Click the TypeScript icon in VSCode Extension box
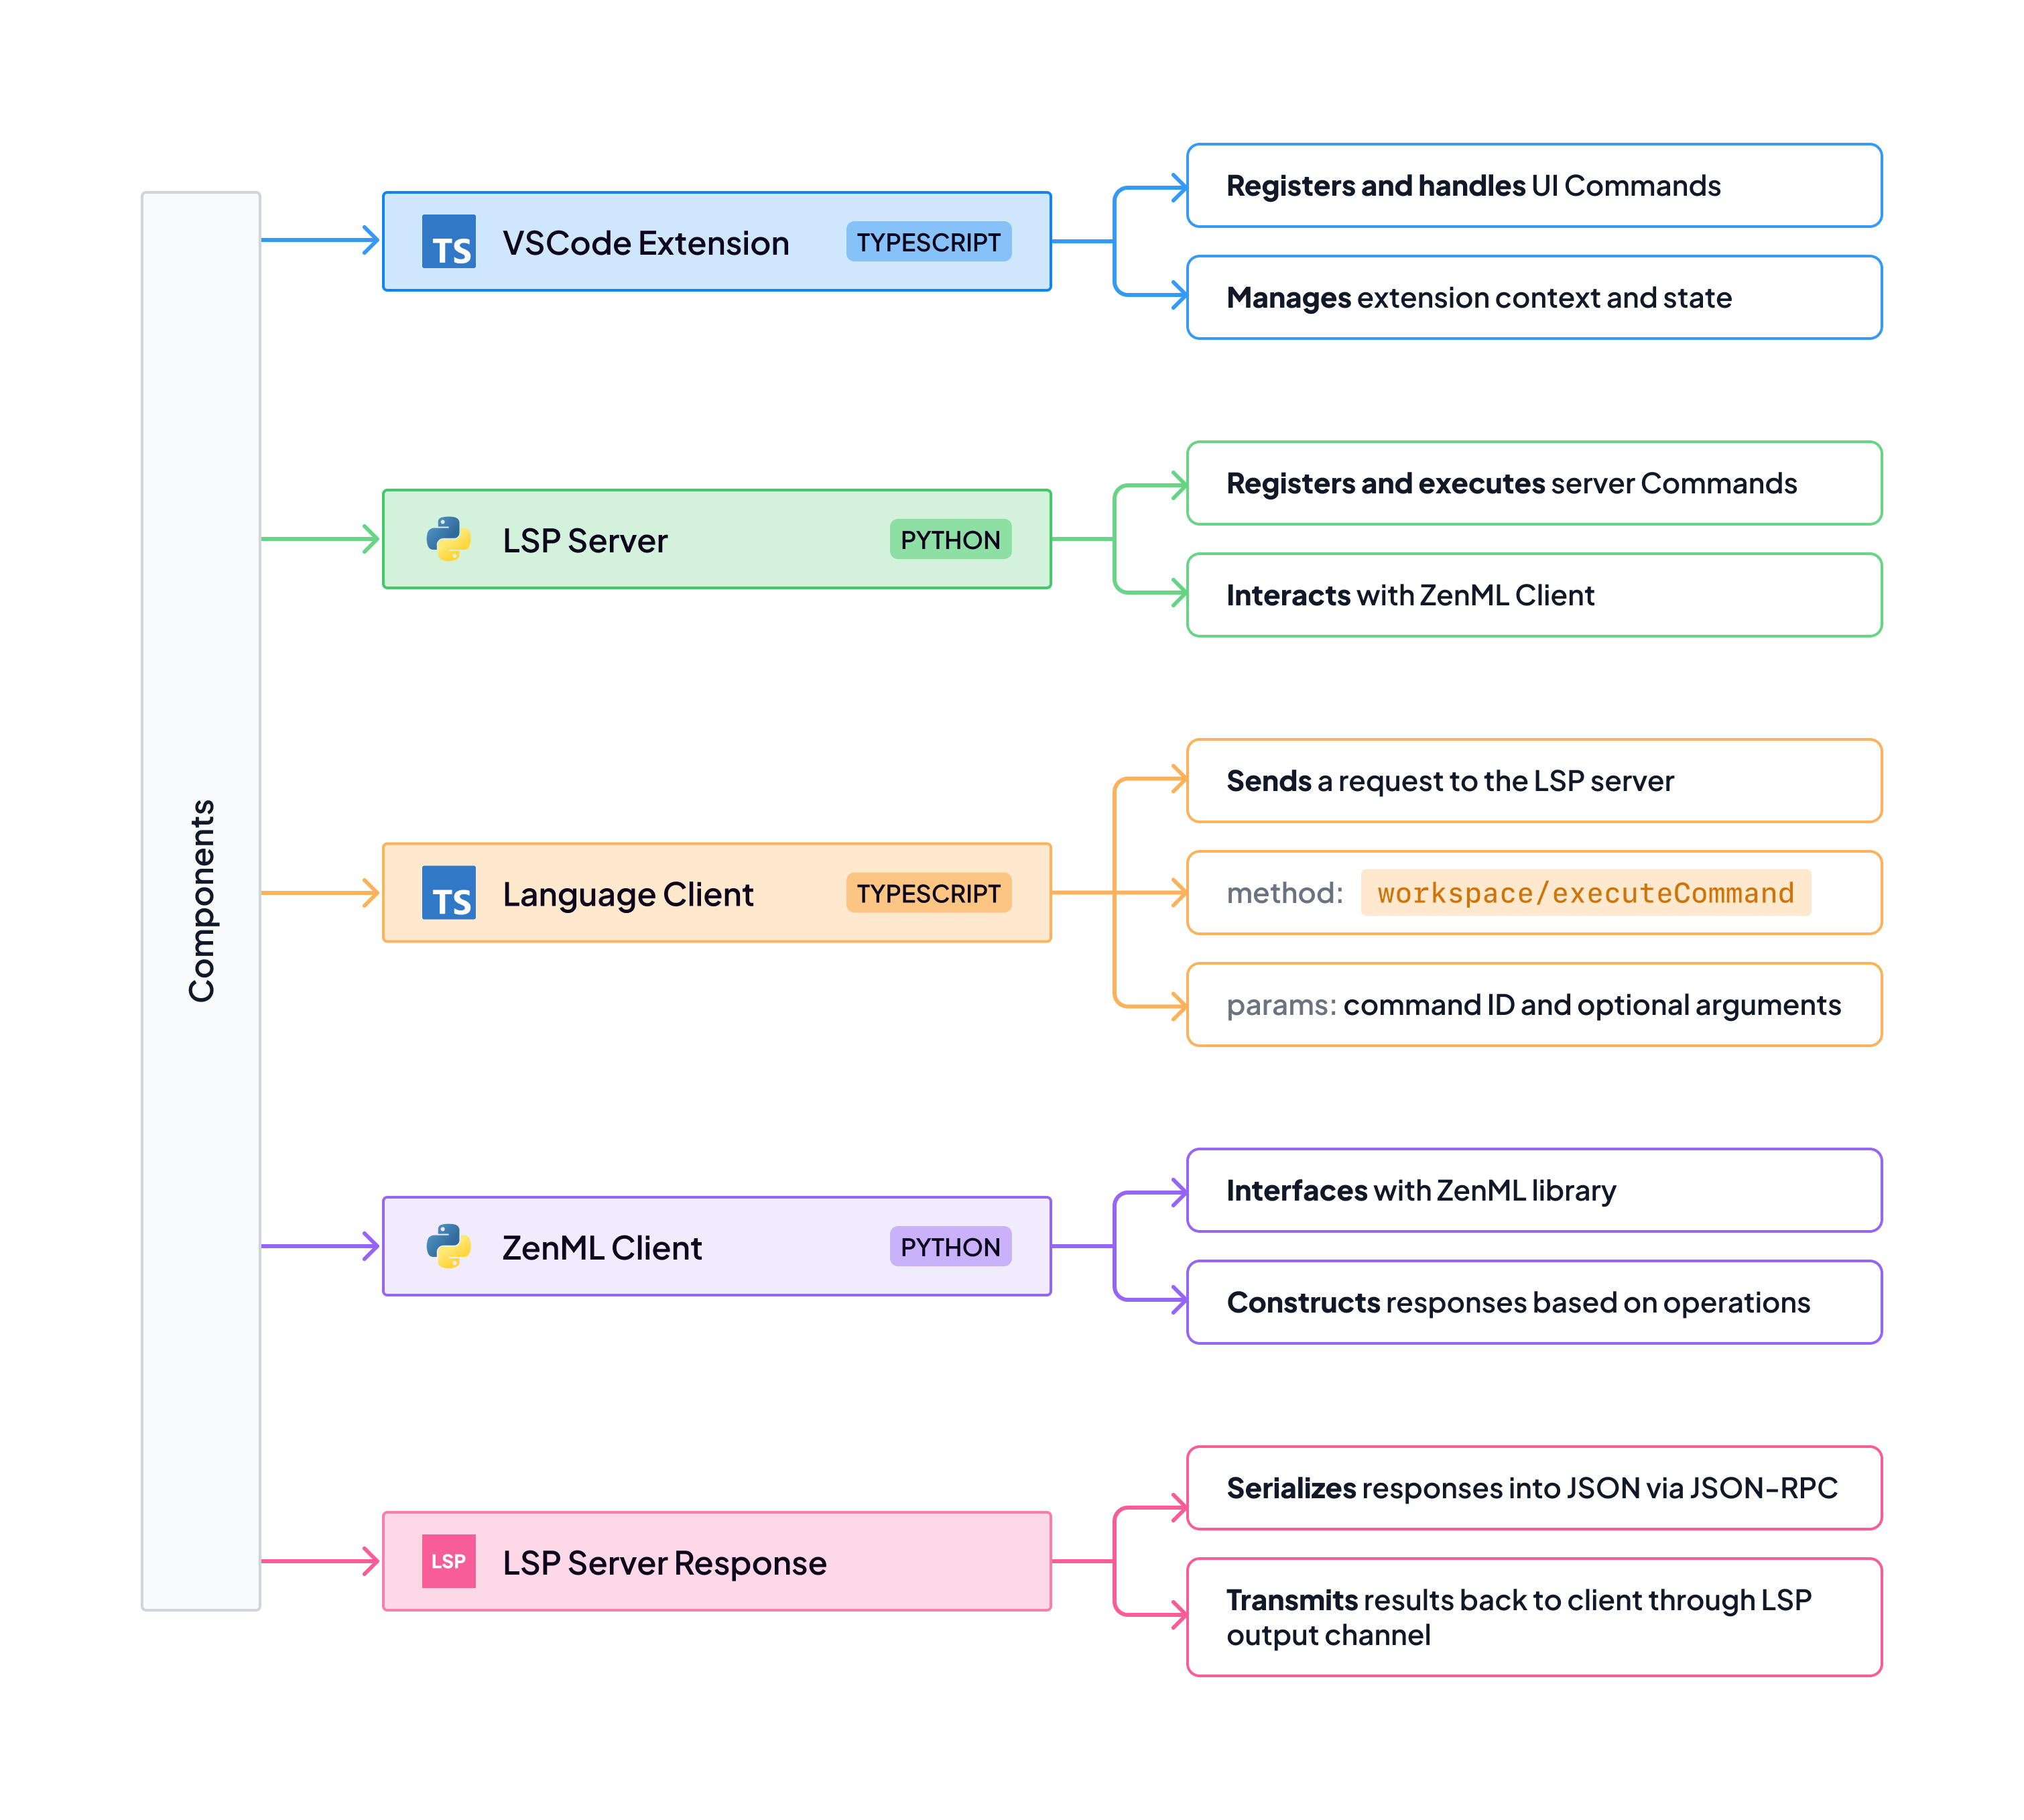 coord(448,242)
